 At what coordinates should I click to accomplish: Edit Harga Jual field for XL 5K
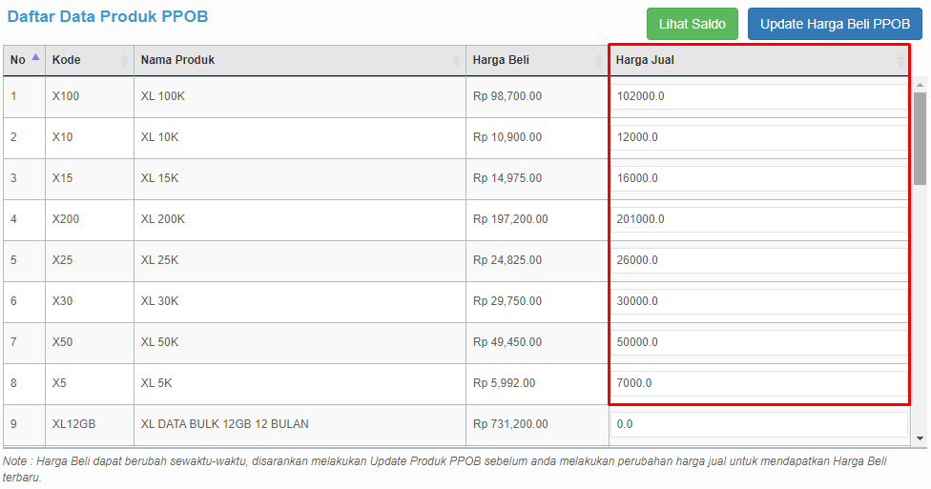tap(759, 383)
